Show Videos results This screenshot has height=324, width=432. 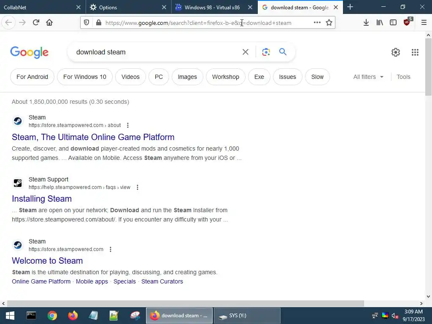130,77
